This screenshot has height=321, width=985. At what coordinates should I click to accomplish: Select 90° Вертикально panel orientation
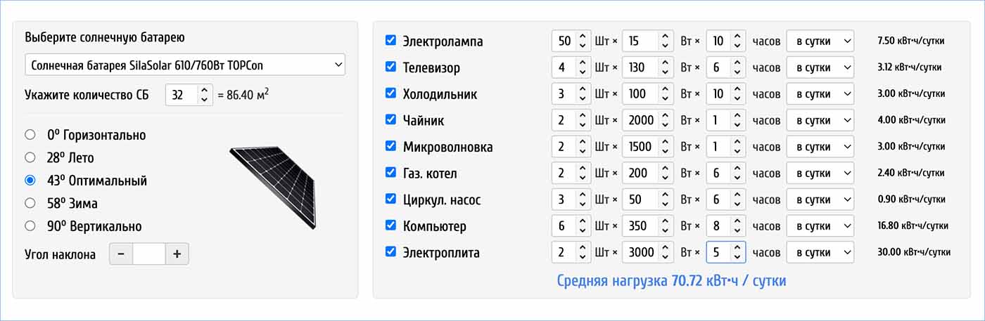(x=30, y=226)
